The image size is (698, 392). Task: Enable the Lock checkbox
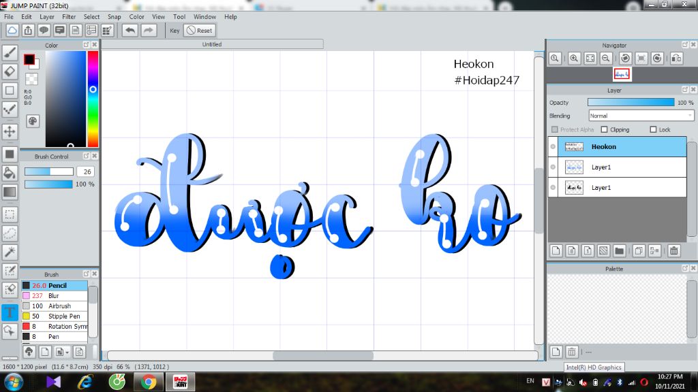653,129
